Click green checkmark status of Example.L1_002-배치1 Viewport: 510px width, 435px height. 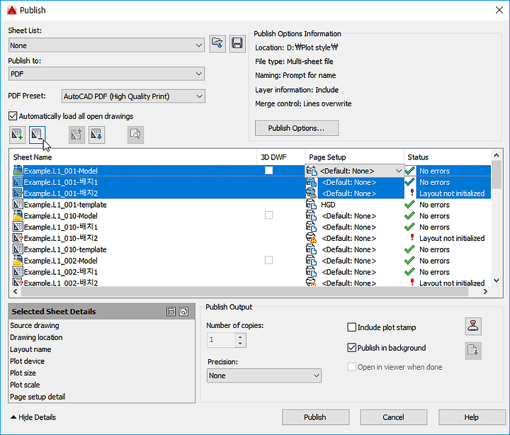(x=409, y=271)
